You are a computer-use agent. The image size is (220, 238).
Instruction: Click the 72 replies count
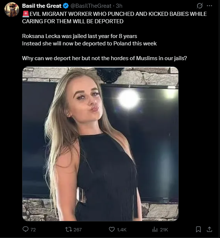point(33,230)
